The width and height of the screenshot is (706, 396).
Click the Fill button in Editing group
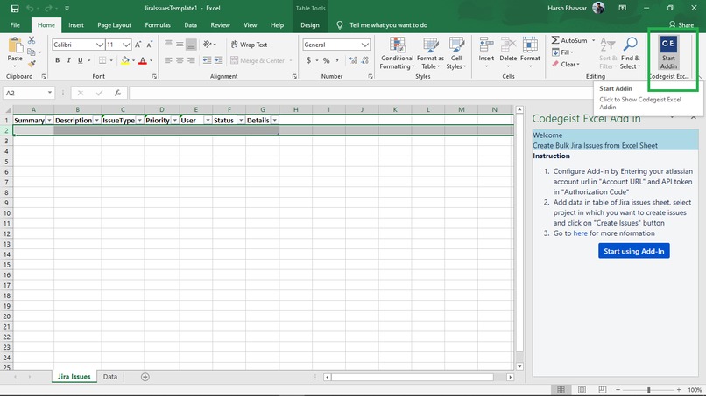coord(563,52)
